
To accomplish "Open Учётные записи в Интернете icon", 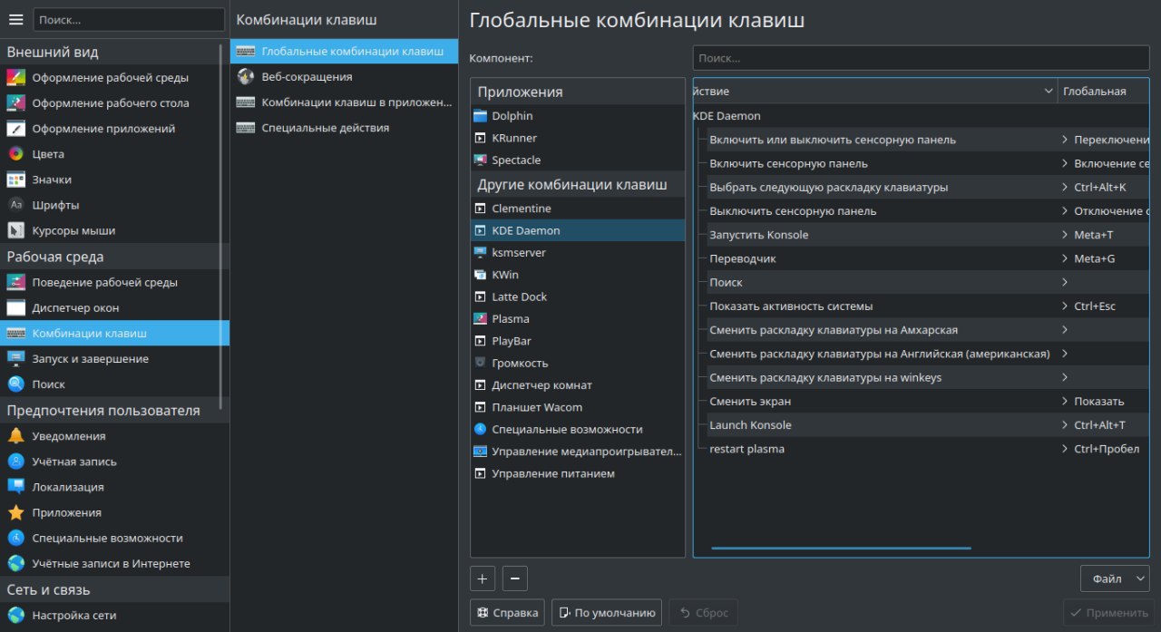I will pos(15,563).
